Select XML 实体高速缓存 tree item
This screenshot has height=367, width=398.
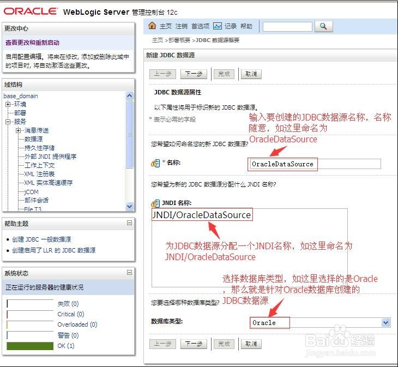pyautogui.click(x=49, y=183)
